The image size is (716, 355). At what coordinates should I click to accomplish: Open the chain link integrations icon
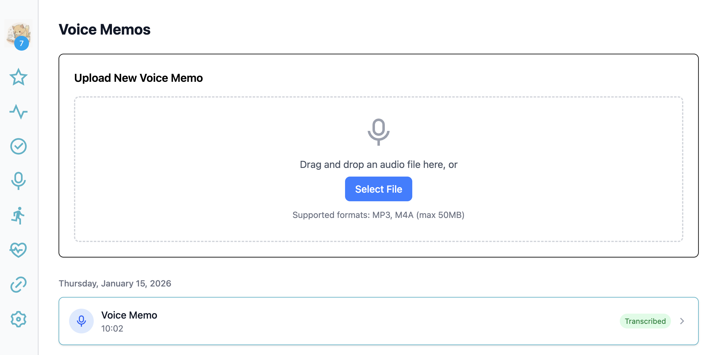point(19,284)
